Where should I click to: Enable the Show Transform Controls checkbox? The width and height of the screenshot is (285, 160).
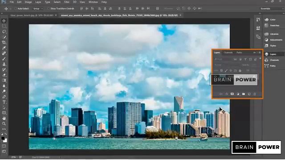click(x=48, y=8)
